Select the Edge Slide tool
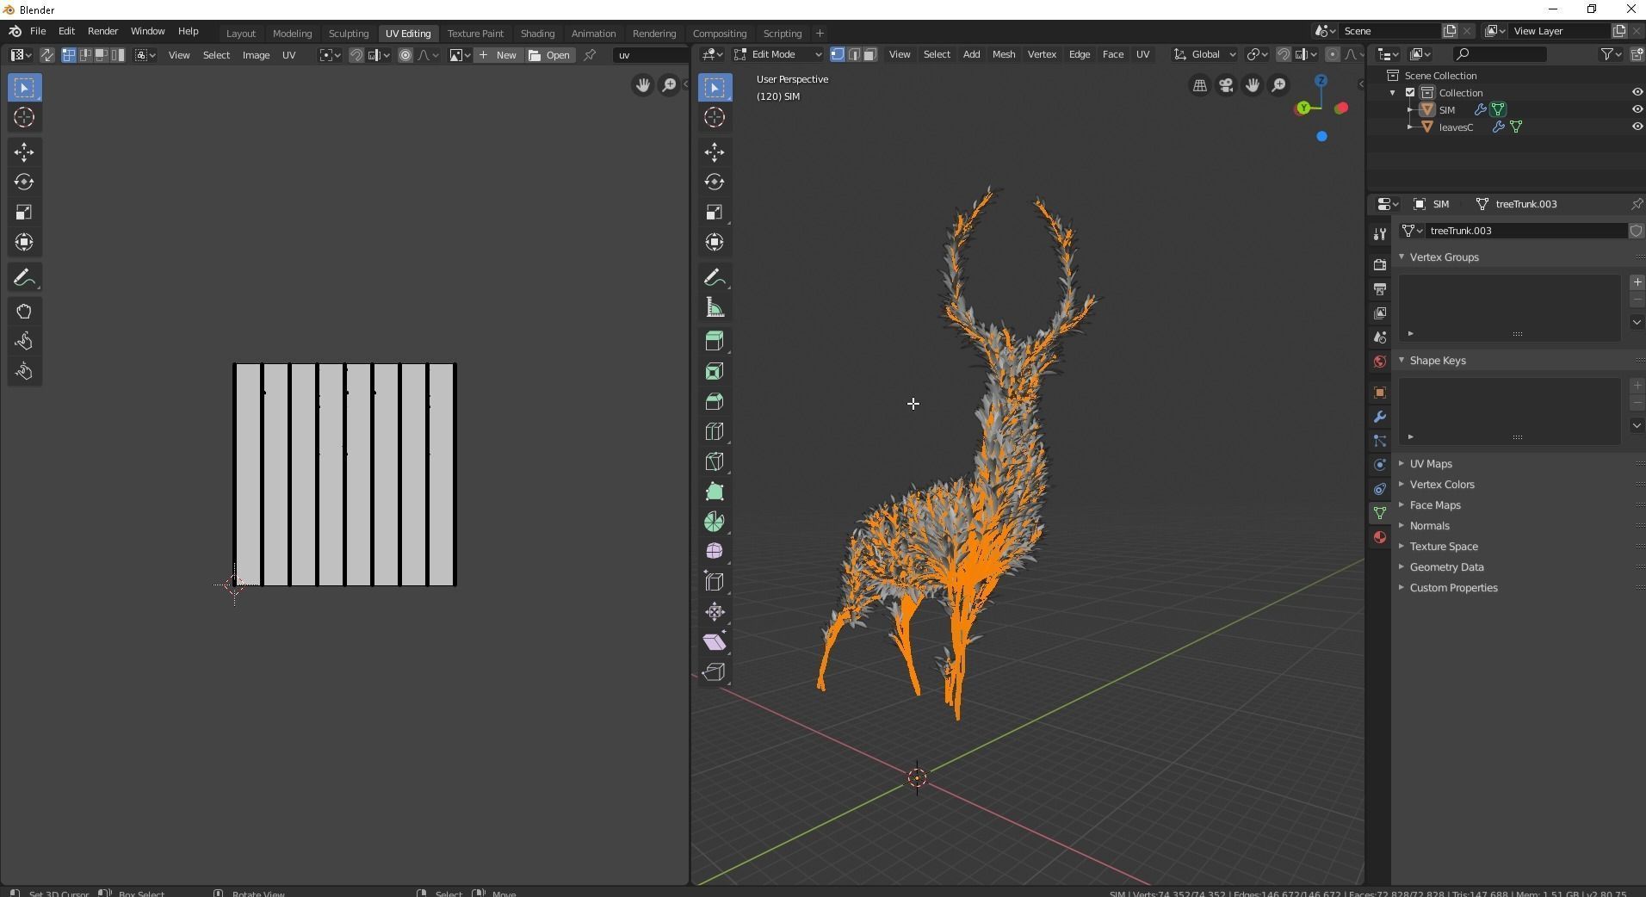1646x897 pixels. 715,582
